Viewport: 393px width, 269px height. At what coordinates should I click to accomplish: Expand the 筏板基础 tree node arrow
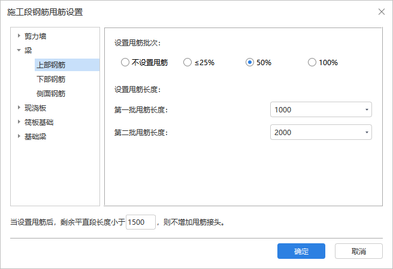pyautogui.click(x=19, y=122)
